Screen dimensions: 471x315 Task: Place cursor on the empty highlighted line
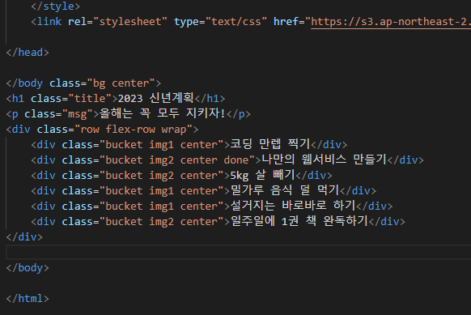239,252
